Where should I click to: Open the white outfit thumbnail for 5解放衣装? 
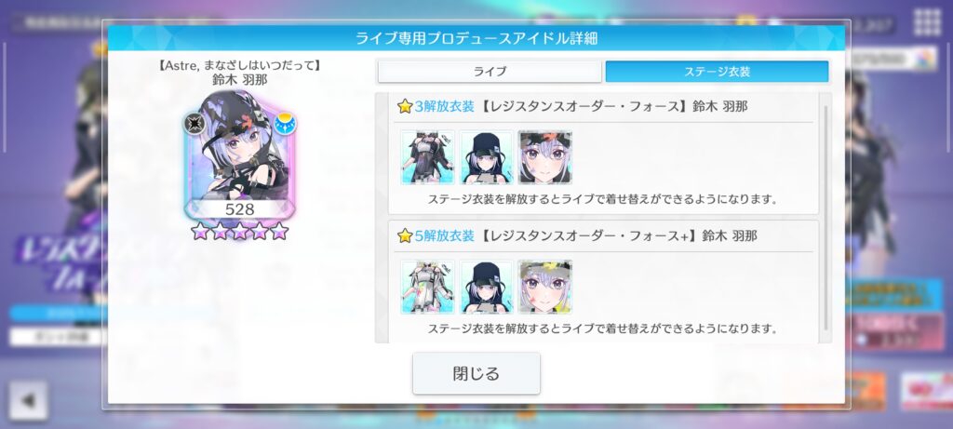point(428,287)
